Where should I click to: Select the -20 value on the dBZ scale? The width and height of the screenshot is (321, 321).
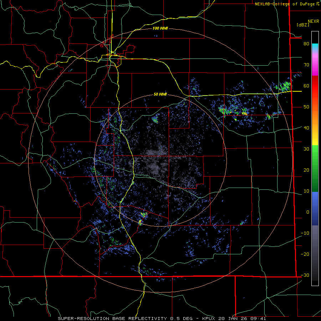(x=305, y=254)
